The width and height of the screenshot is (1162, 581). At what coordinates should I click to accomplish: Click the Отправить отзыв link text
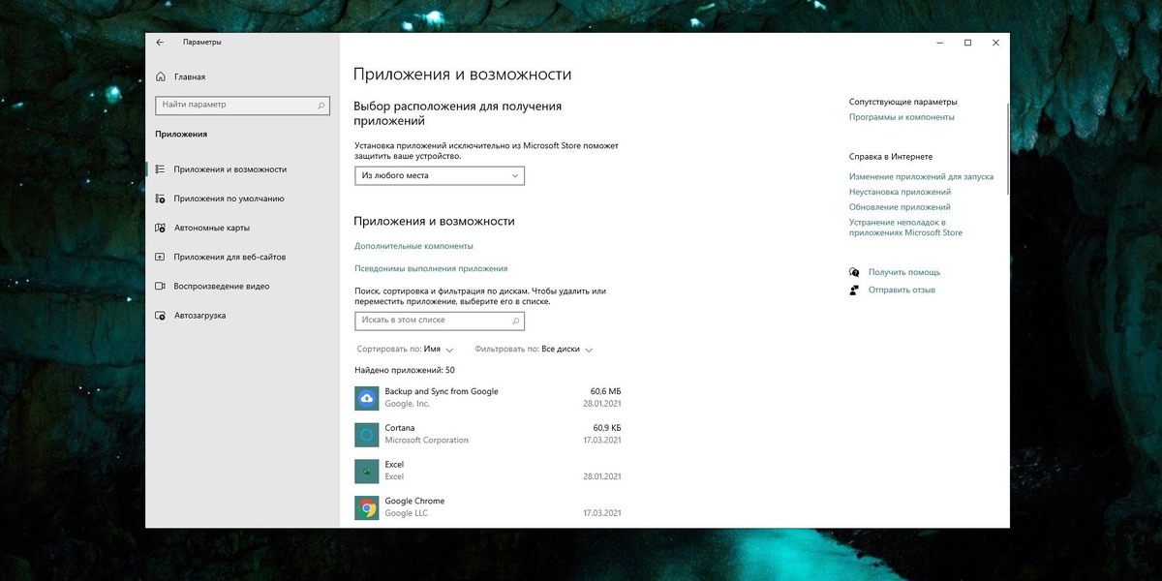pos(902,290)
